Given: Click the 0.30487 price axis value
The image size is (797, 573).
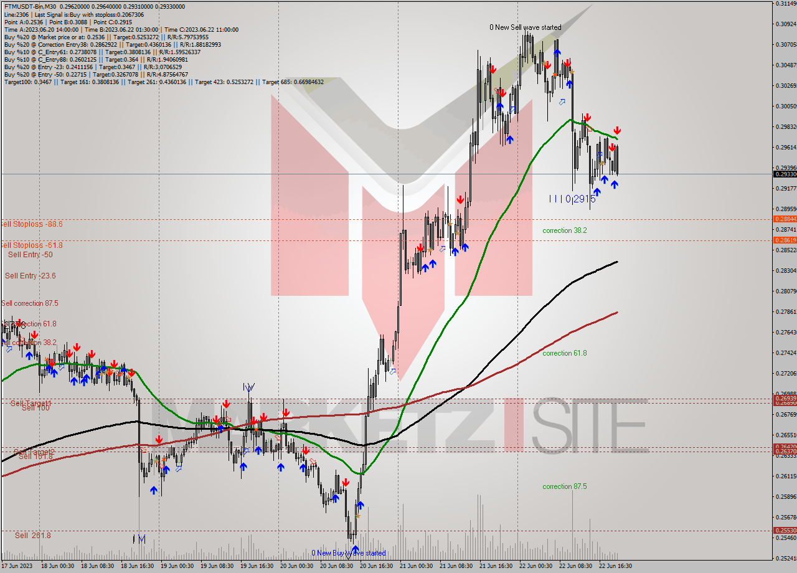Looking at the screenshot, I should coord(786,65).
